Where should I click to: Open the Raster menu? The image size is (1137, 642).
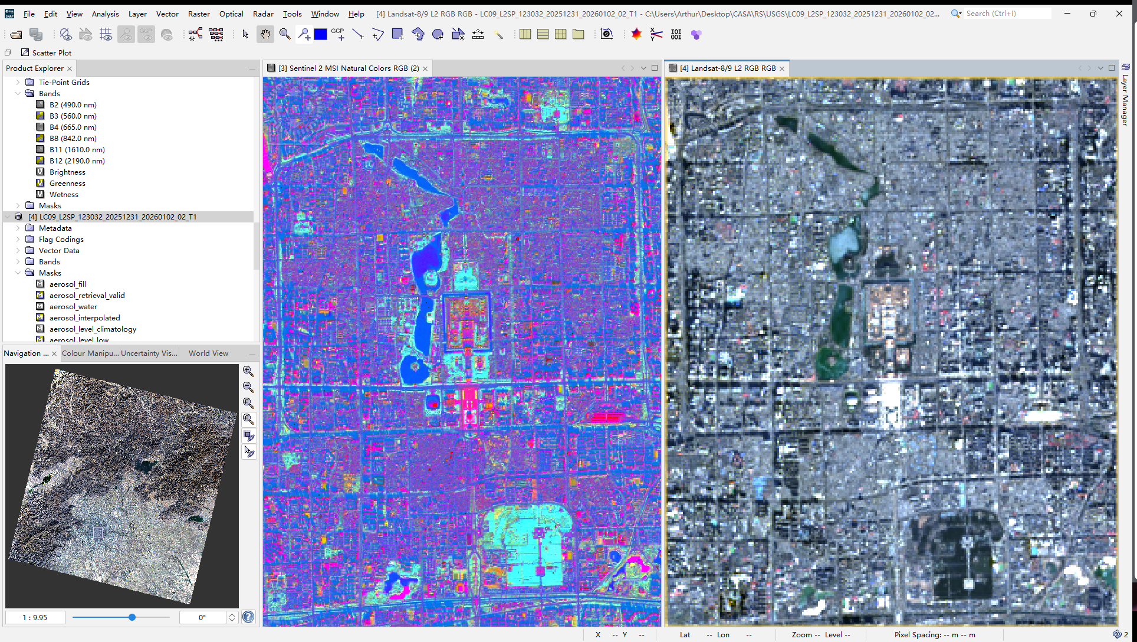tap(199, 14)
